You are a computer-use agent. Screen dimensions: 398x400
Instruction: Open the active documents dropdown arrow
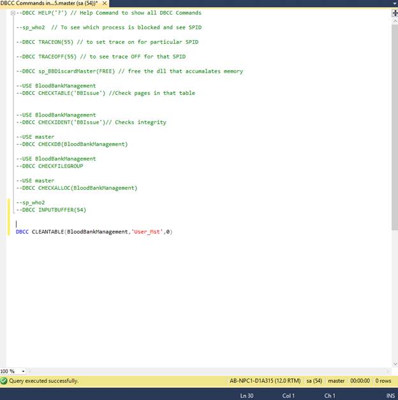[395, 4]
